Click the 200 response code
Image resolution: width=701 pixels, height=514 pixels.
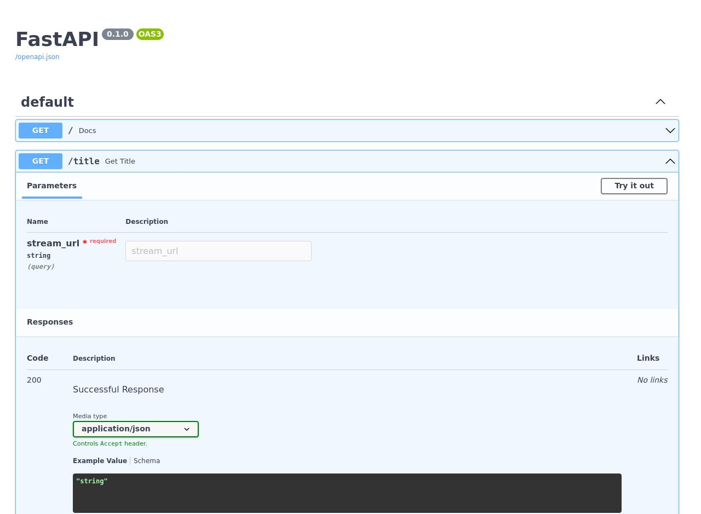(x=34, y=380)
